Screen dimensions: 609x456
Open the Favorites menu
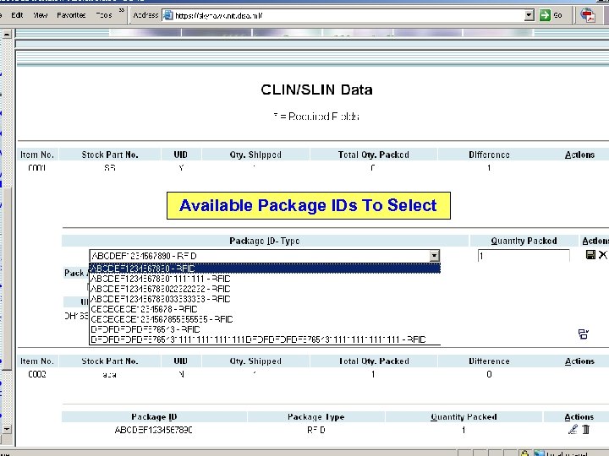[x=71, y=15]
